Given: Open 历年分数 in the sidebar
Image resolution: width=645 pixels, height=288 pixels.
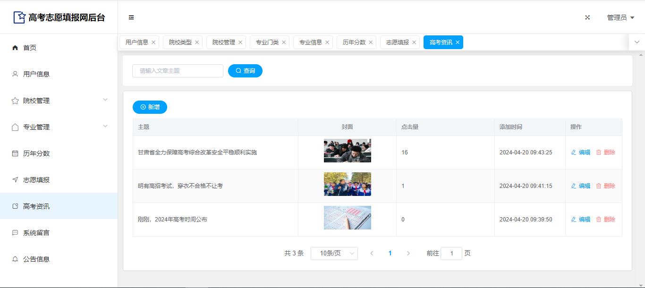Looking at the screenshot, I should point(36,153).
